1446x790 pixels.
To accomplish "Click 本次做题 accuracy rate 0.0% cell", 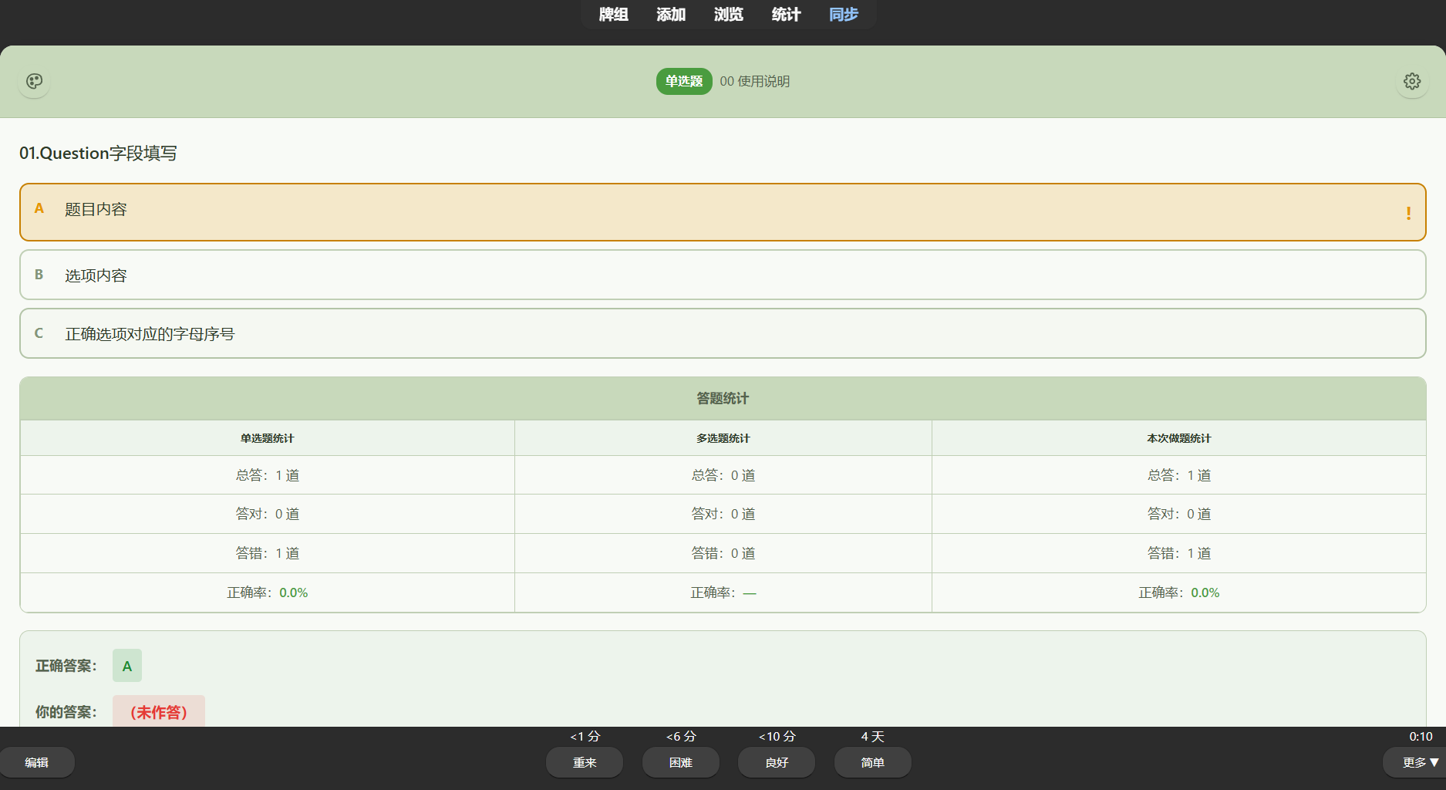I will coord(1179,592).
